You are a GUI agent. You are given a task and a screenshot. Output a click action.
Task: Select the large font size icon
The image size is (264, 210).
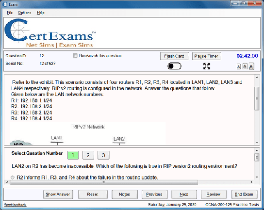pos(251,66)
